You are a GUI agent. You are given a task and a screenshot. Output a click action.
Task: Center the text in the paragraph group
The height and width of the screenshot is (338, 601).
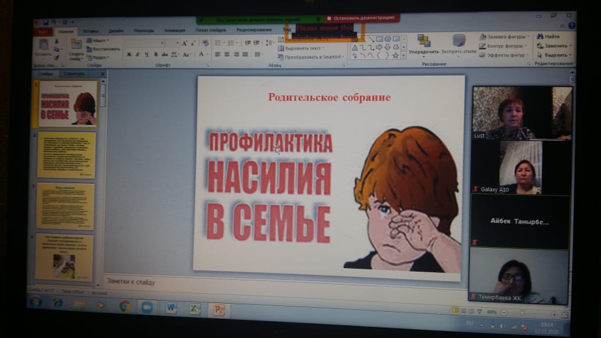pos(227,54)
